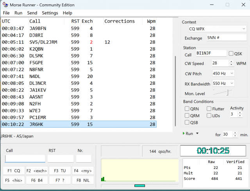Select the F5GPE log row
Screen dimensions: 250x191
pos(79,63)
